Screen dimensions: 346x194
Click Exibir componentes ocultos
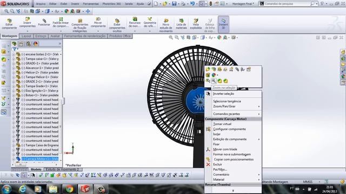(117, 25)
